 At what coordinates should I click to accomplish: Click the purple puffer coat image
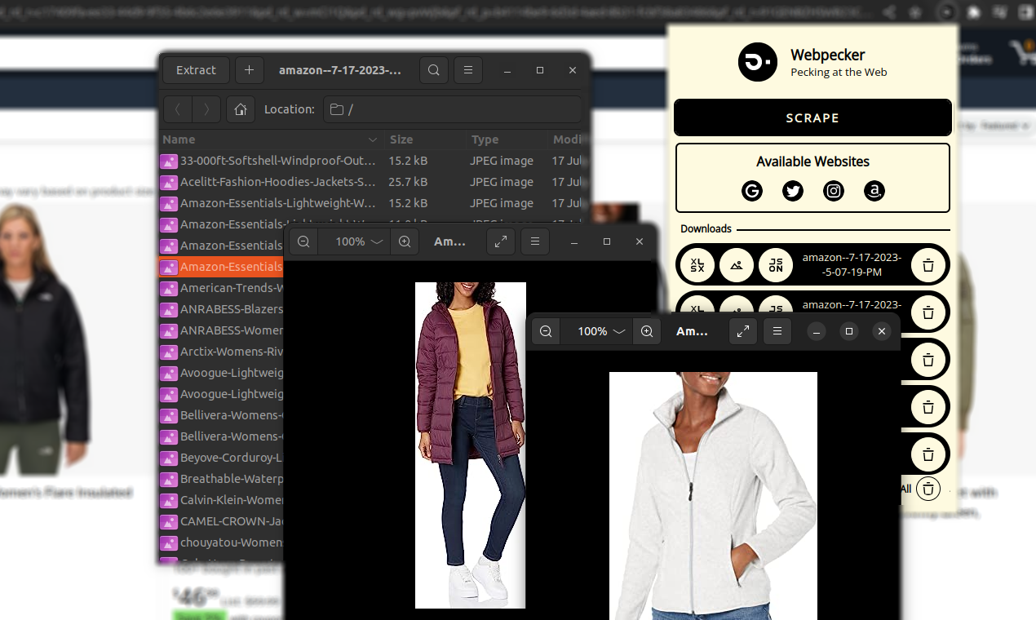470,445
